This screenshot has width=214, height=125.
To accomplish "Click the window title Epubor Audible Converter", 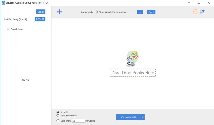I will (27, 3).
